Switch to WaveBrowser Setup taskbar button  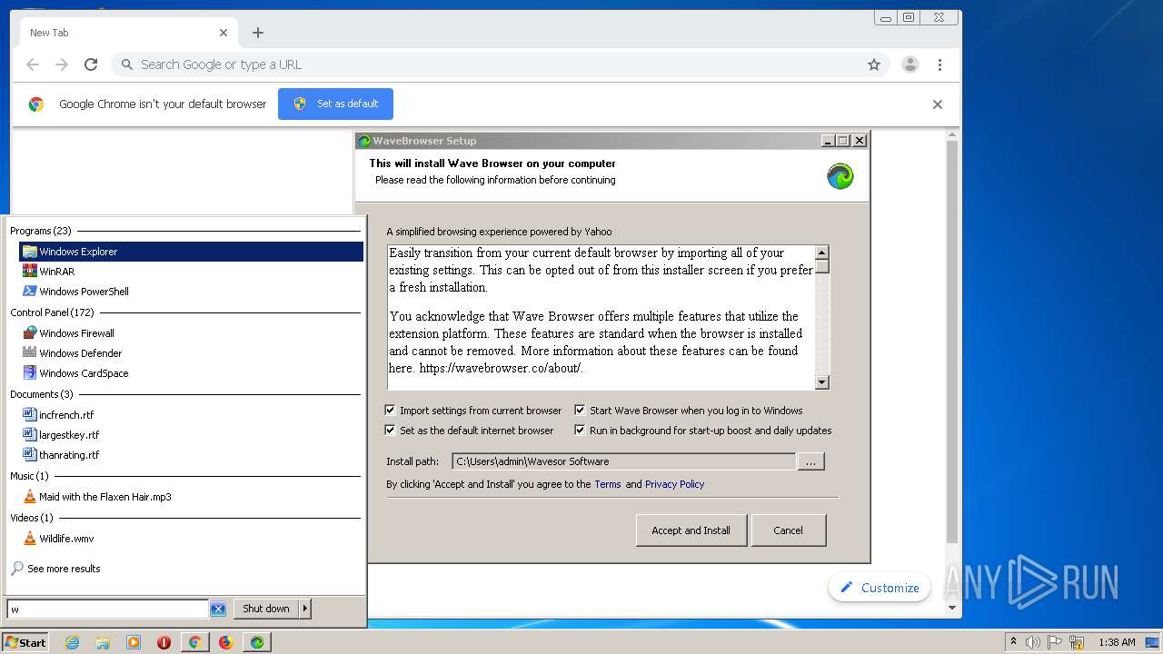(x=257, y=642)
